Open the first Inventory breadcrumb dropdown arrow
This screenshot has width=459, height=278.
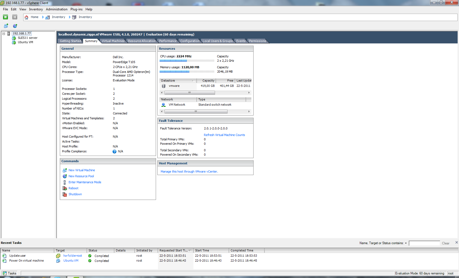point(70,17)
